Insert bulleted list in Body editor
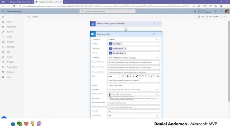The width and height of the screenshot is (230, 129). point(140,76)
